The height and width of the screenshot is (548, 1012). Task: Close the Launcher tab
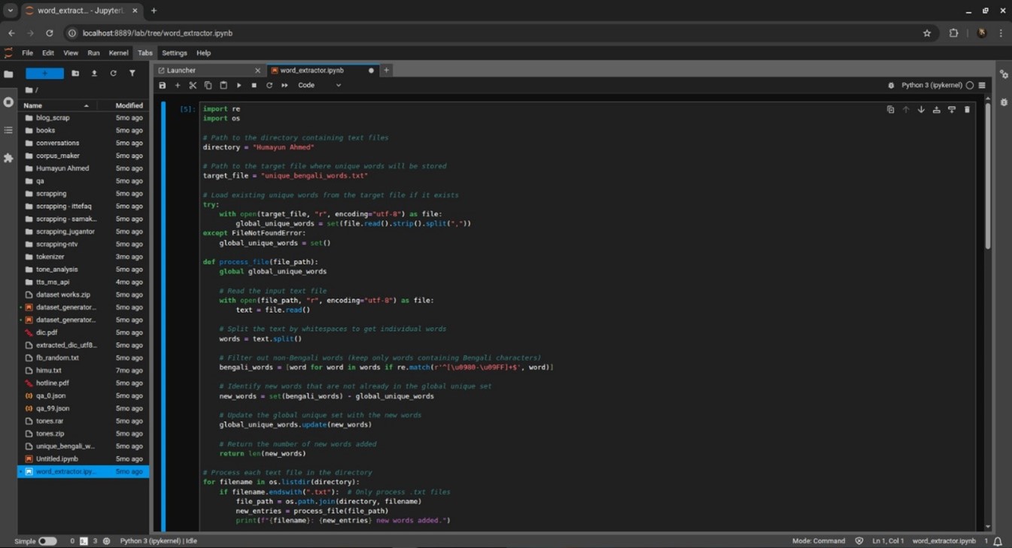[257, 71]
